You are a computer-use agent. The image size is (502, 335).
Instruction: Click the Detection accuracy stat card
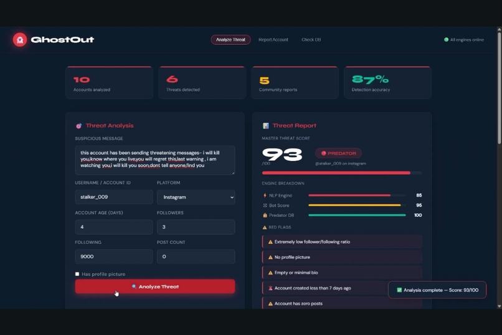pos(387,83)
